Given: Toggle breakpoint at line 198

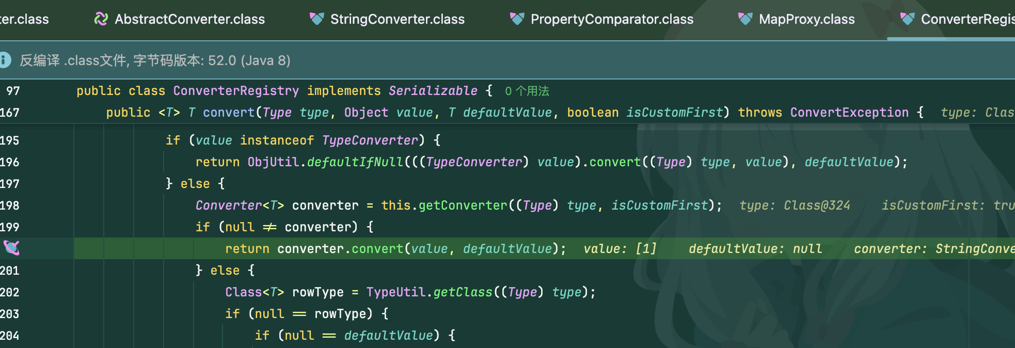Looking at the screenshot, I should coord(10,205).
